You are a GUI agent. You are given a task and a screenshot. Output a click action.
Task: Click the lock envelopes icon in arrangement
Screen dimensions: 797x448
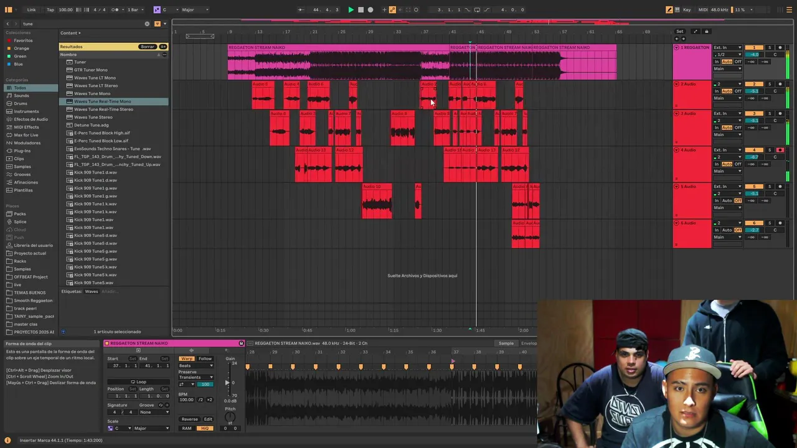(x=706, y=31)
